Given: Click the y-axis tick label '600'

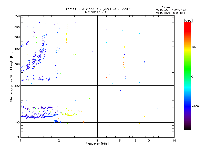Looking at the screenshot, I should [17, 27].
